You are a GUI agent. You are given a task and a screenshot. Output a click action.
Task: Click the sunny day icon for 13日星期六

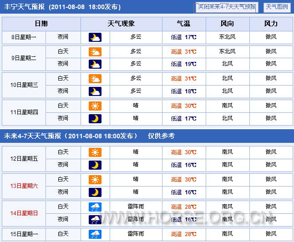coord(95,180)
